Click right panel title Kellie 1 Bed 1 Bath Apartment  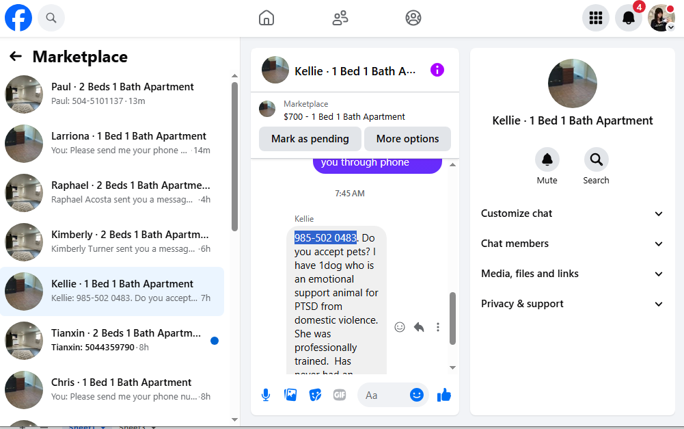(573, 120)
